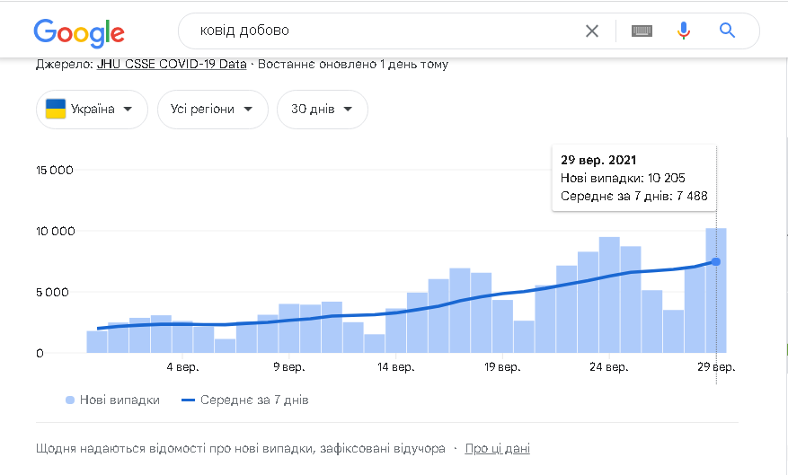Screen dimensions: 788x475
Task: Click the Google logo
Action: [x=79, y=32]
